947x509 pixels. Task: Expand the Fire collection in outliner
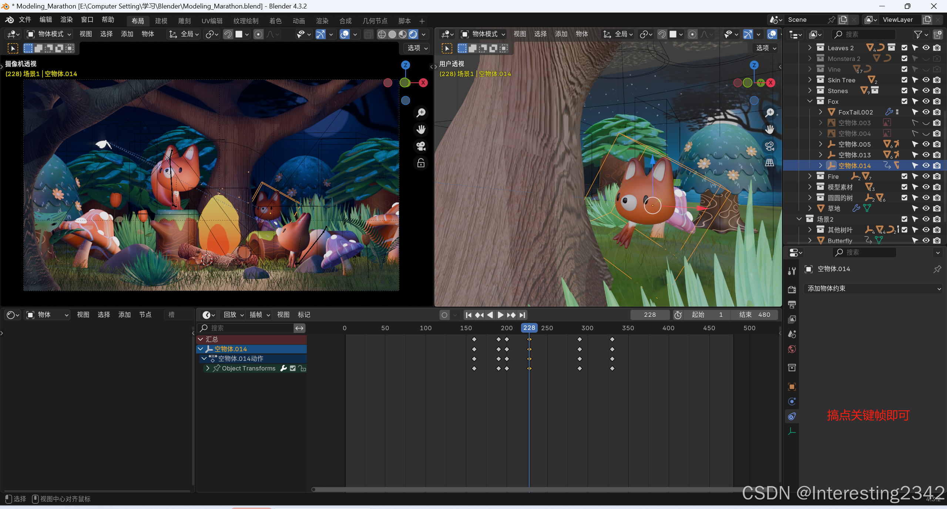810,176
